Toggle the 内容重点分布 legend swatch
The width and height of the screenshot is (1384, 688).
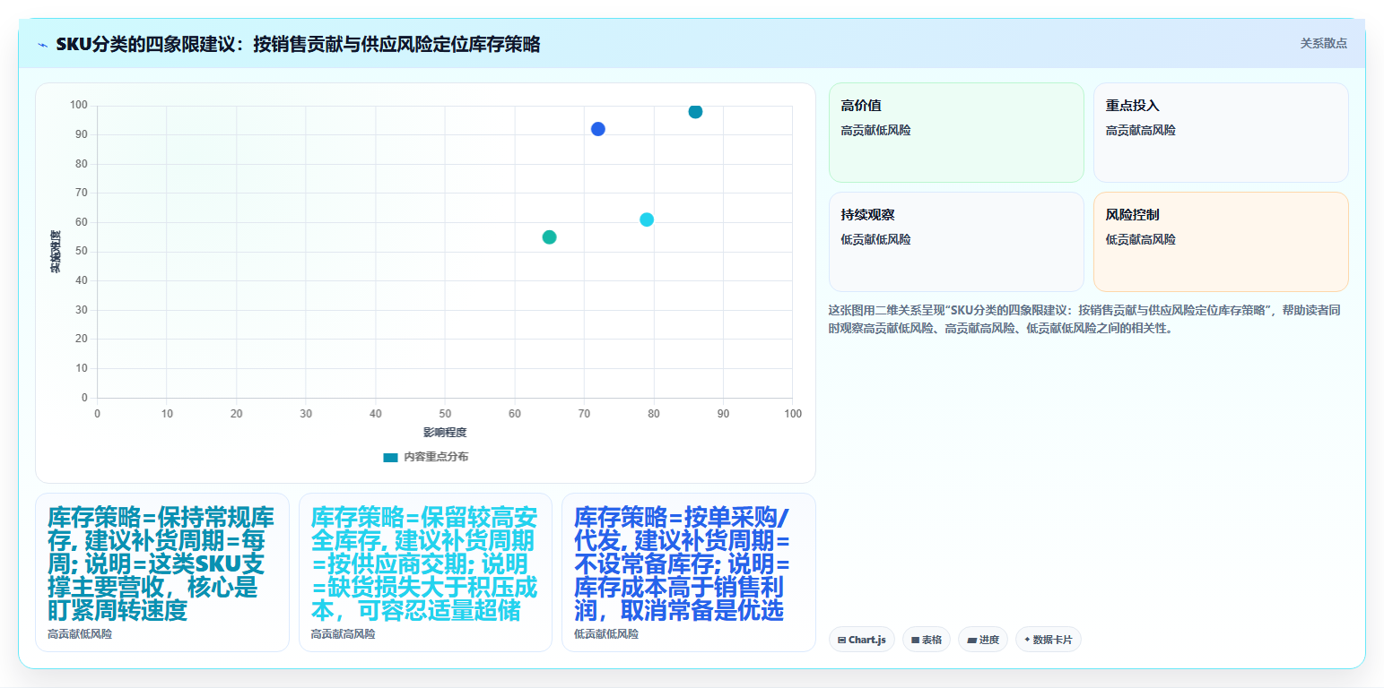390,457
